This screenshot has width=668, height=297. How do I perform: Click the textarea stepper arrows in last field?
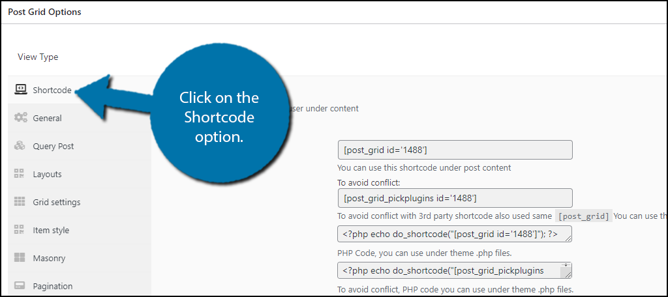coord(566,266)
